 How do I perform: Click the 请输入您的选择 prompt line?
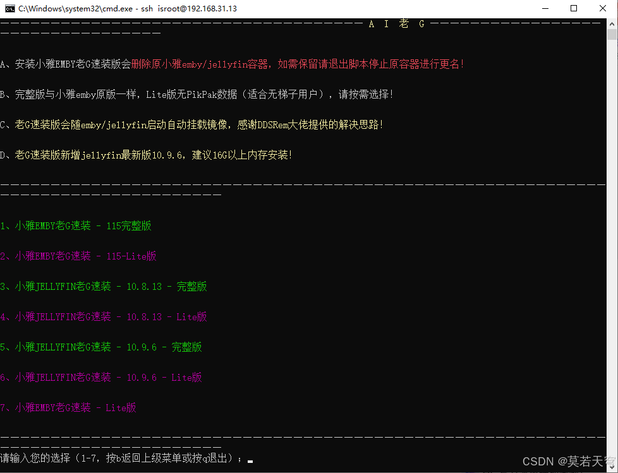(121, 458)
